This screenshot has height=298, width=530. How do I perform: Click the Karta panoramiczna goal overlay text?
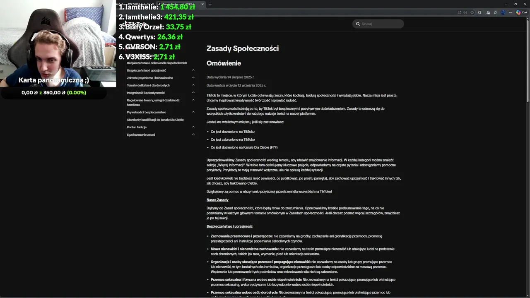tap(54, 80)
